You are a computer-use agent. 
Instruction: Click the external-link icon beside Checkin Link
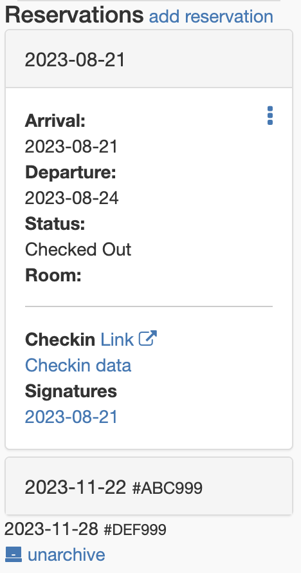(x=148, y=339)
